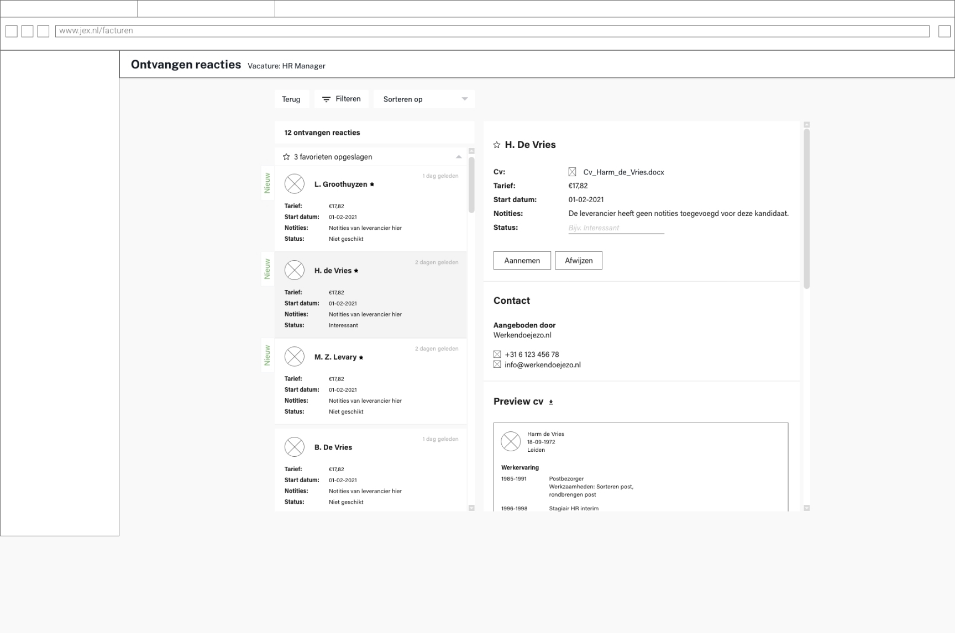Click the Terug button
This screenshot has width=955, height=633.
pos(291,99)
